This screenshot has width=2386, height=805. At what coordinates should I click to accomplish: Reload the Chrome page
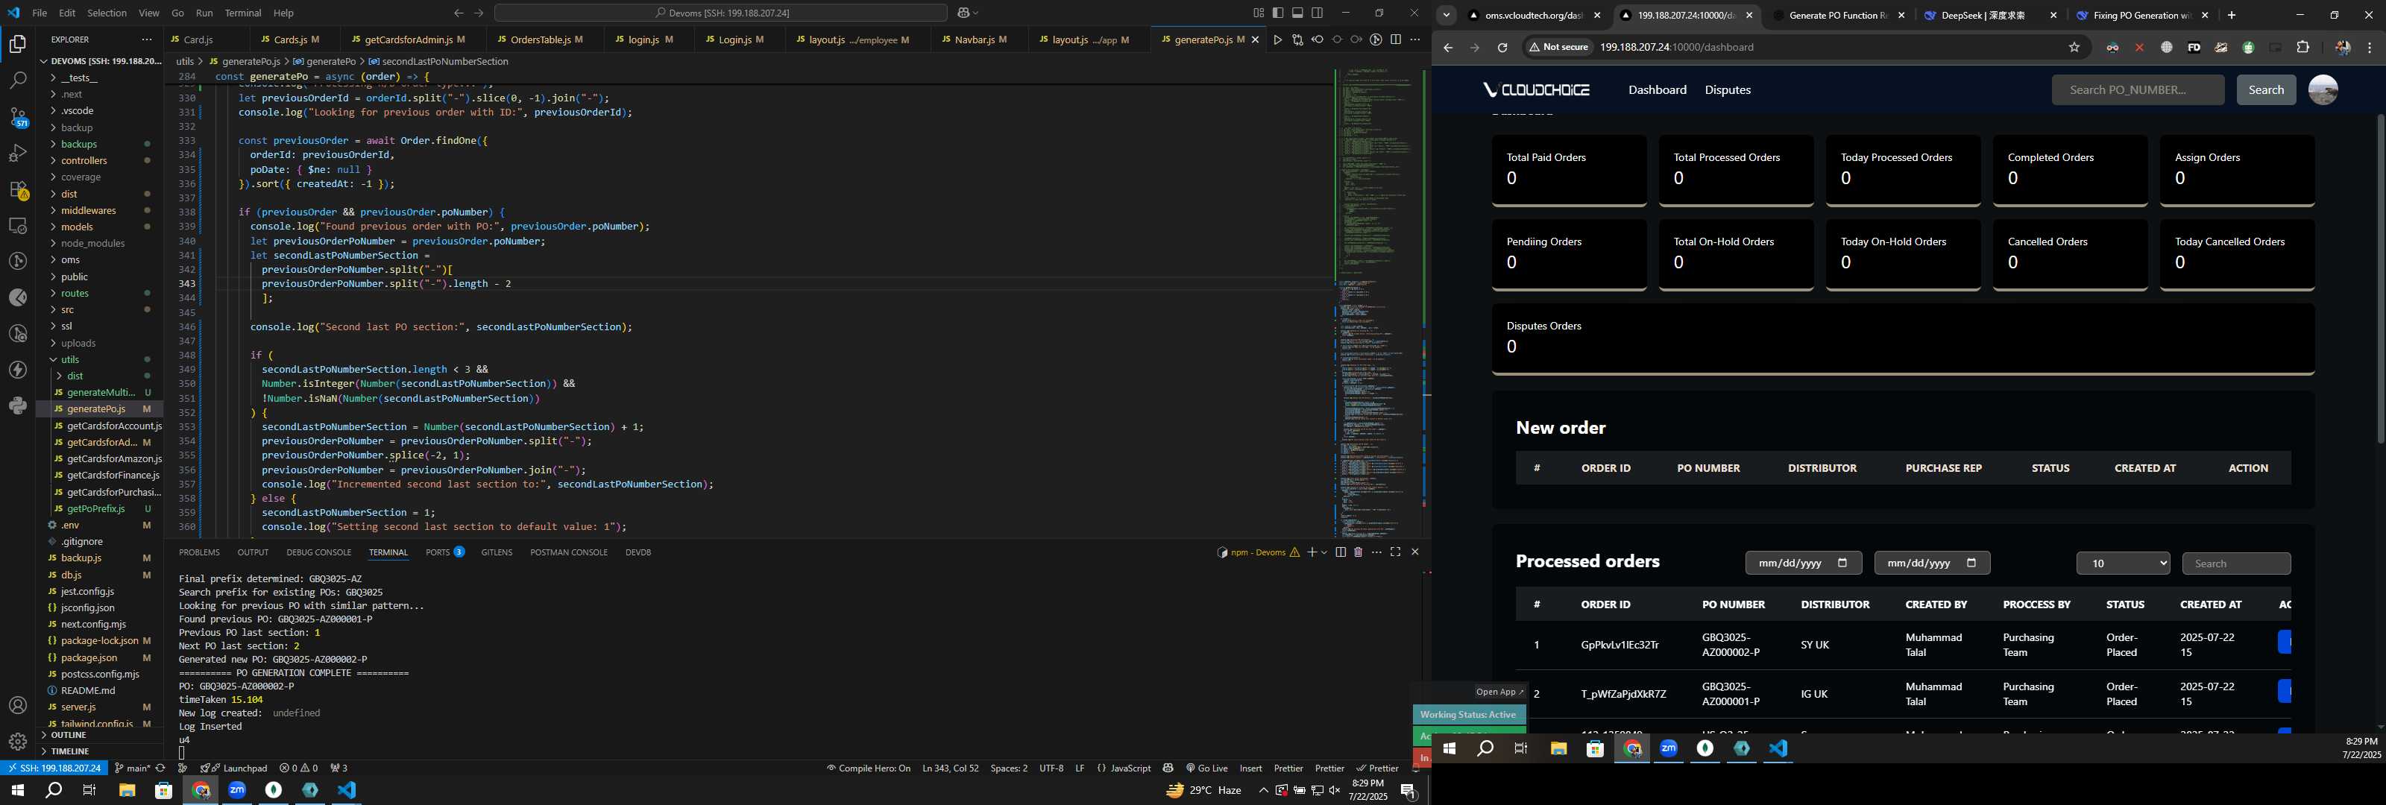click(x=1502, y=47)
